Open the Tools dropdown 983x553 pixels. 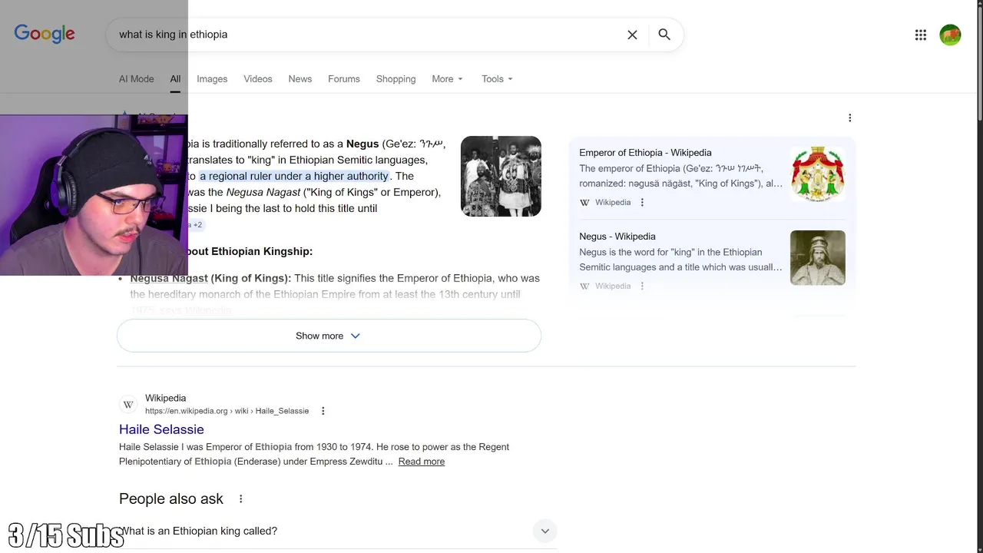[497, 79]
